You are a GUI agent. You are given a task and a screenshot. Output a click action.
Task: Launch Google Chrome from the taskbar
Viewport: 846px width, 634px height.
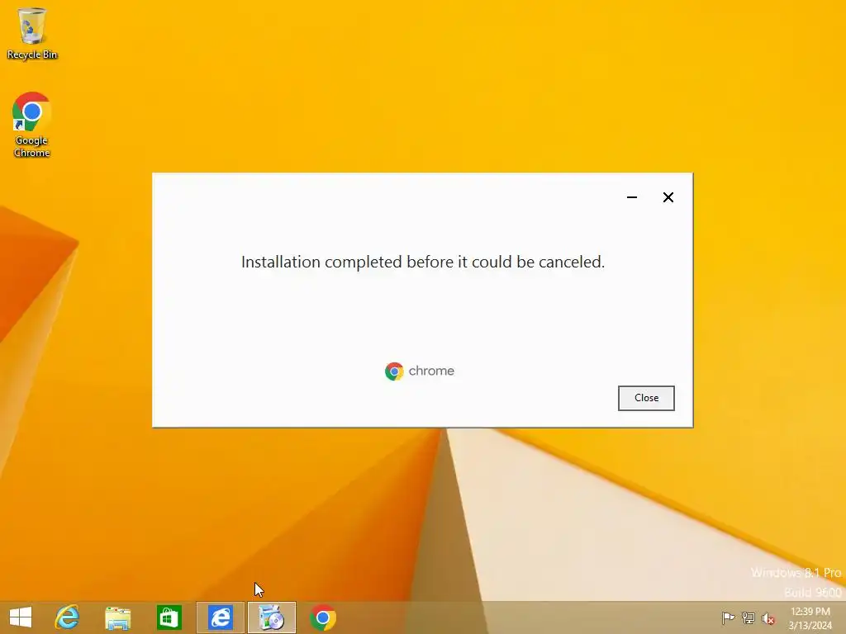(x=323, y=617)
